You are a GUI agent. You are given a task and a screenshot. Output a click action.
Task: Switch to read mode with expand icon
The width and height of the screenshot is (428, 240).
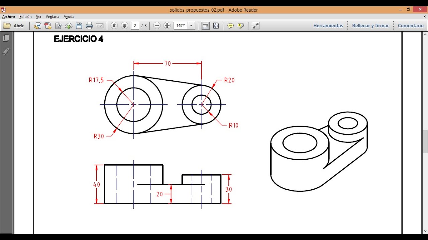point(255,26)
